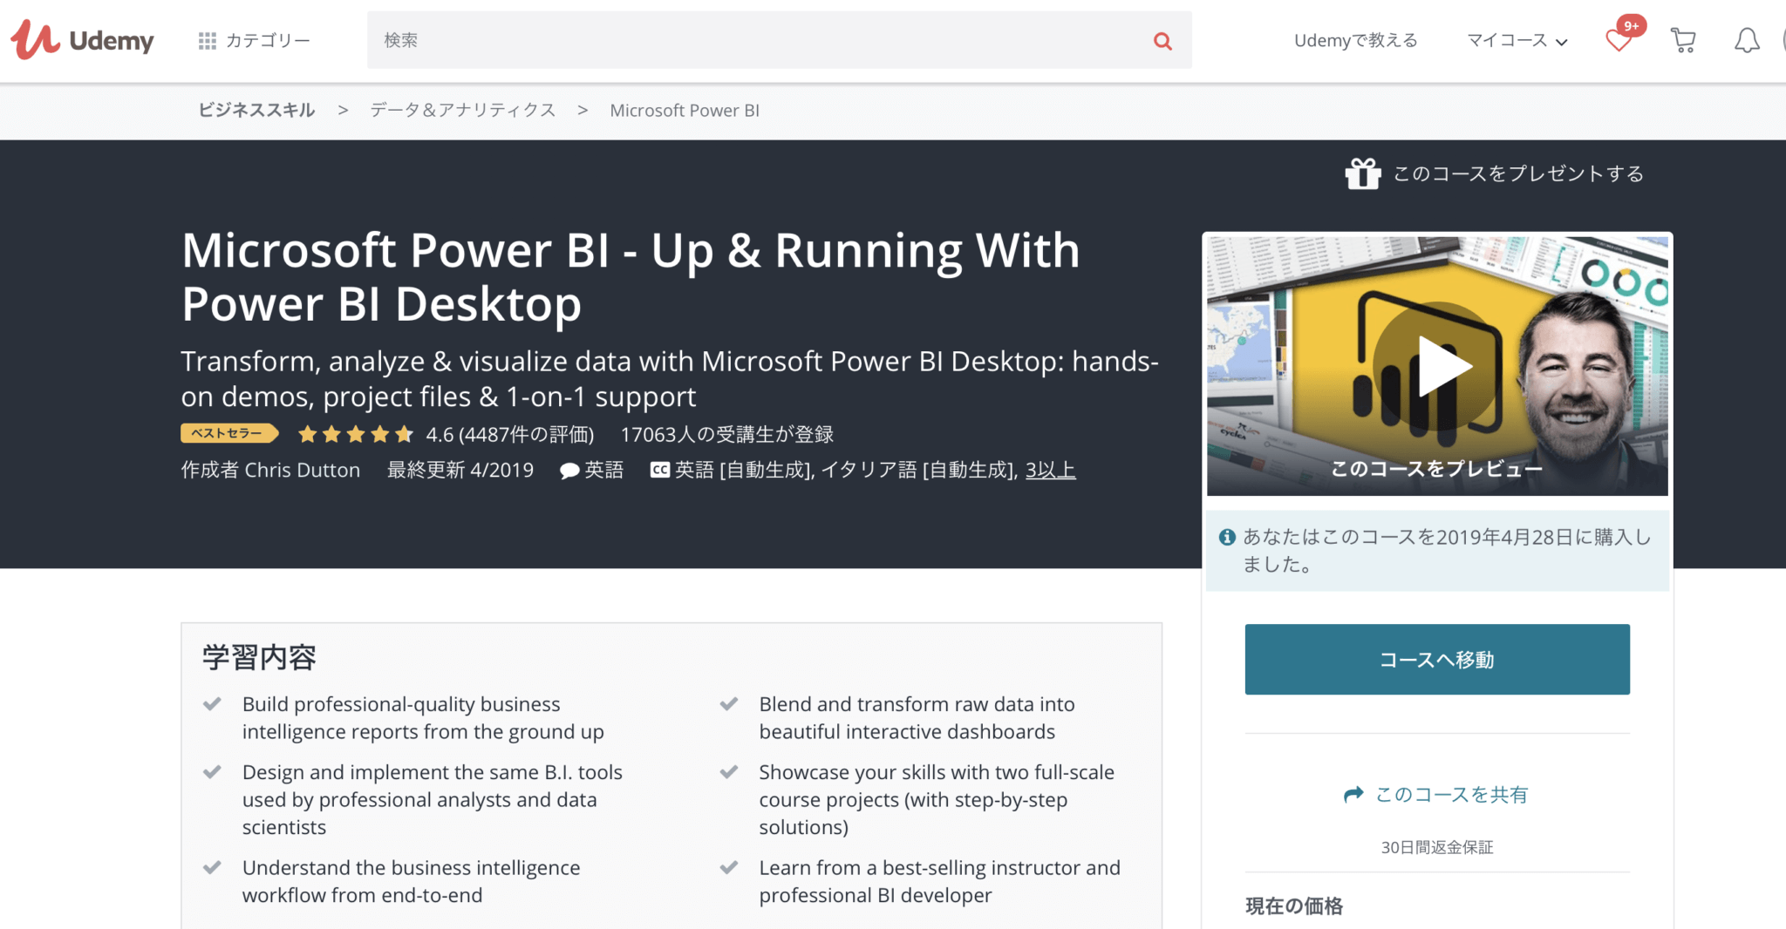
Task: Click 30日間返金保証 text
Action: click(x=1437, y=847)
